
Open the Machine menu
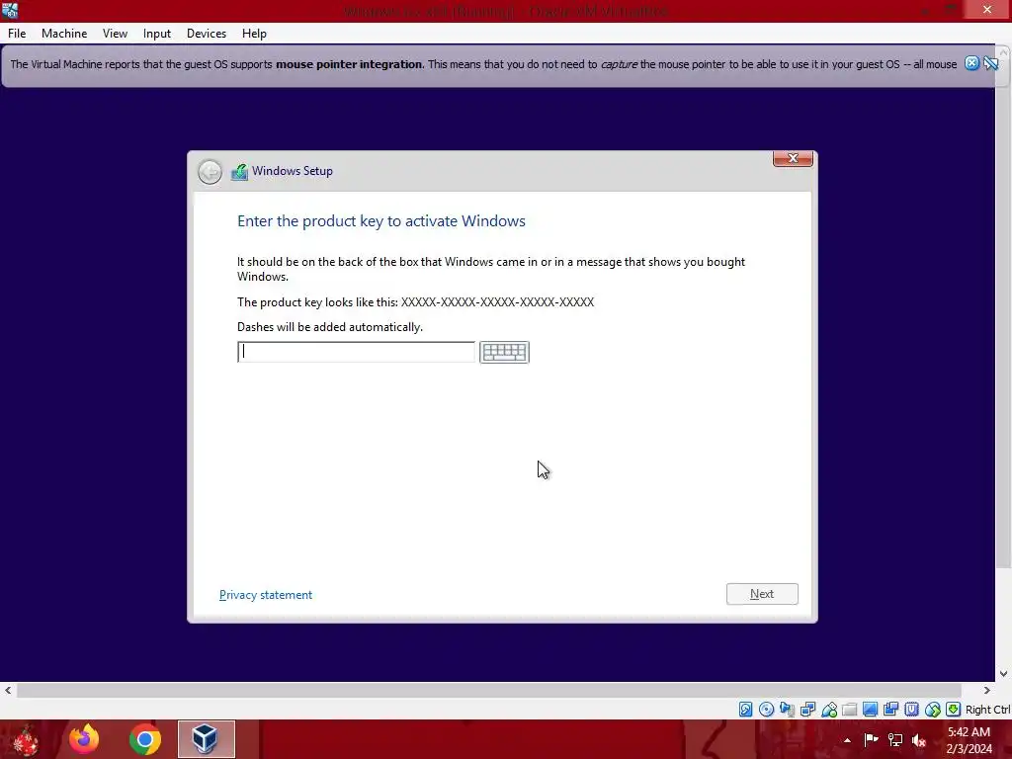point(64,34)
